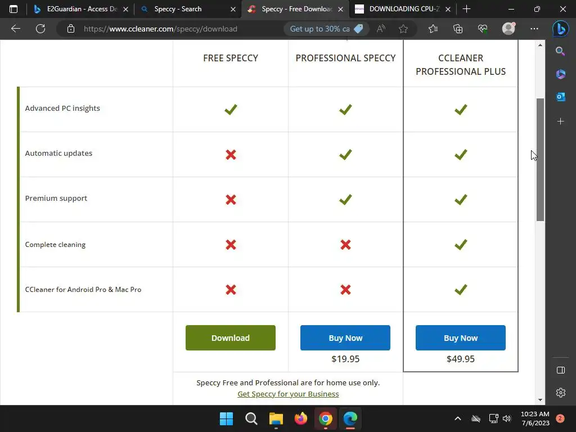
Task: Click red X for Free Speccy Automatic updates
Action: (231, 155)
